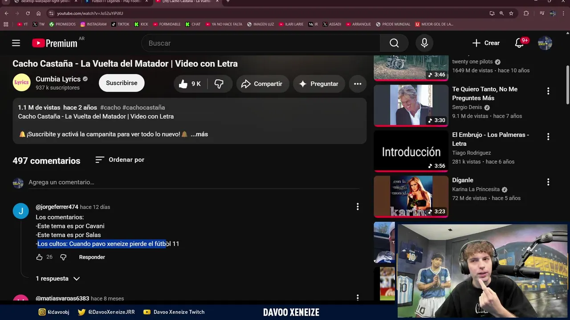The width and height of the screenshot is (570, 320).
Task: Open the #cacho hashtag
Action: tap(110, 108)
